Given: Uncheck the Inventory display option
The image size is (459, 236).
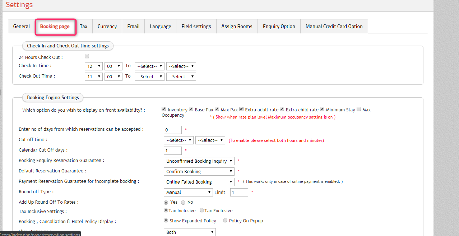Looking at the screenshot, I should 164,109.
